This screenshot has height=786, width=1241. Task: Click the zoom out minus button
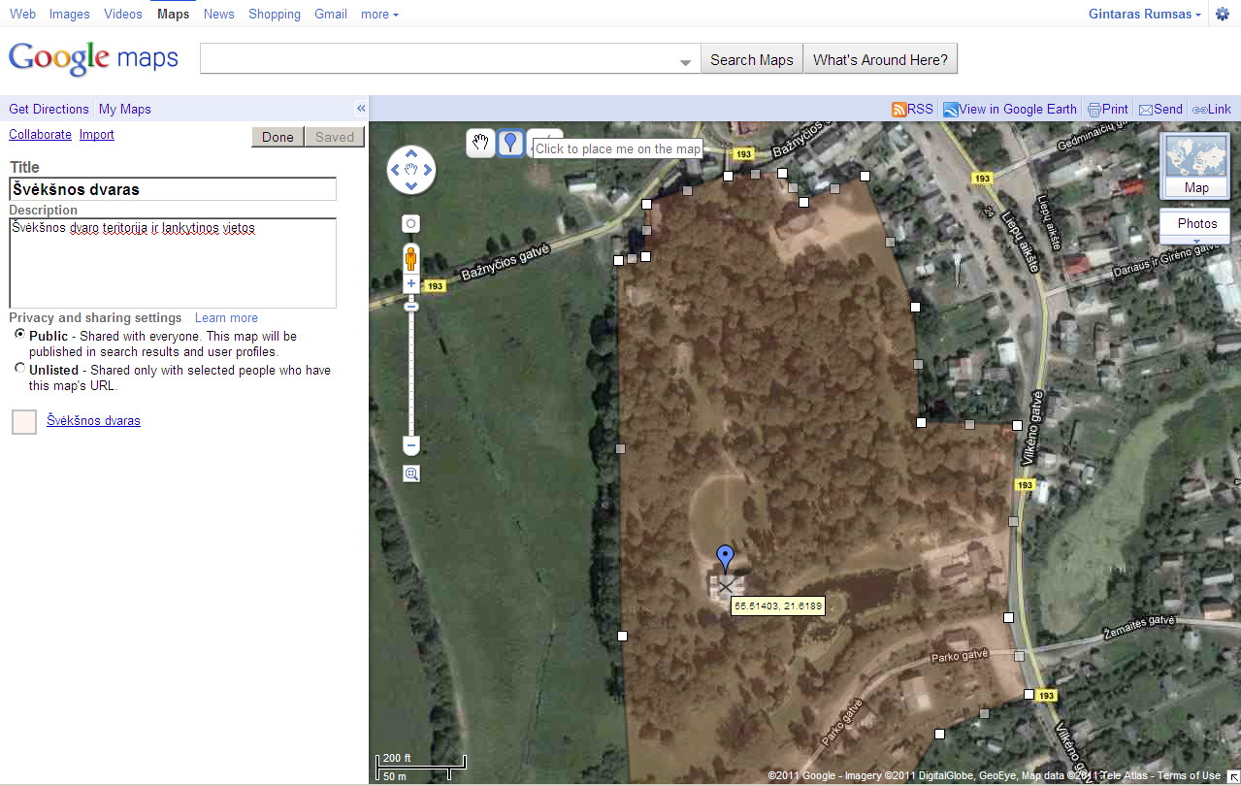pos(411,446)
